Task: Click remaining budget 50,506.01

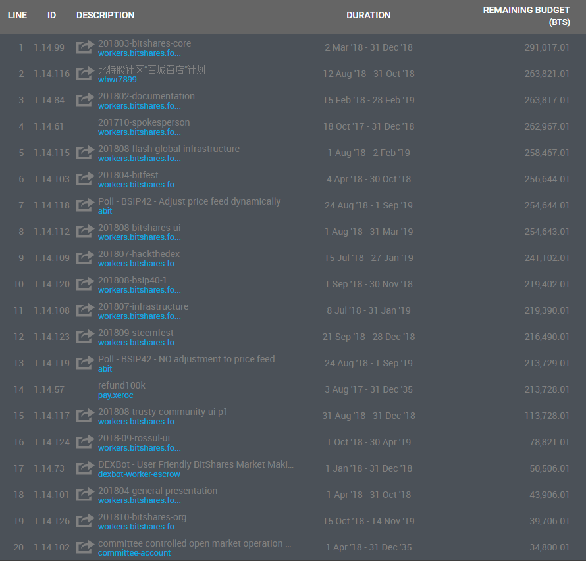Action: pos(549,468)
